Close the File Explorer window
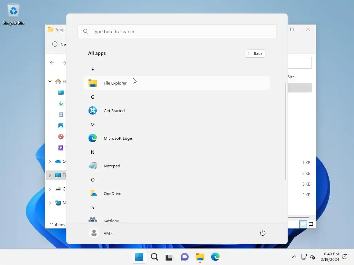354x265 pixels. [308, 30]
